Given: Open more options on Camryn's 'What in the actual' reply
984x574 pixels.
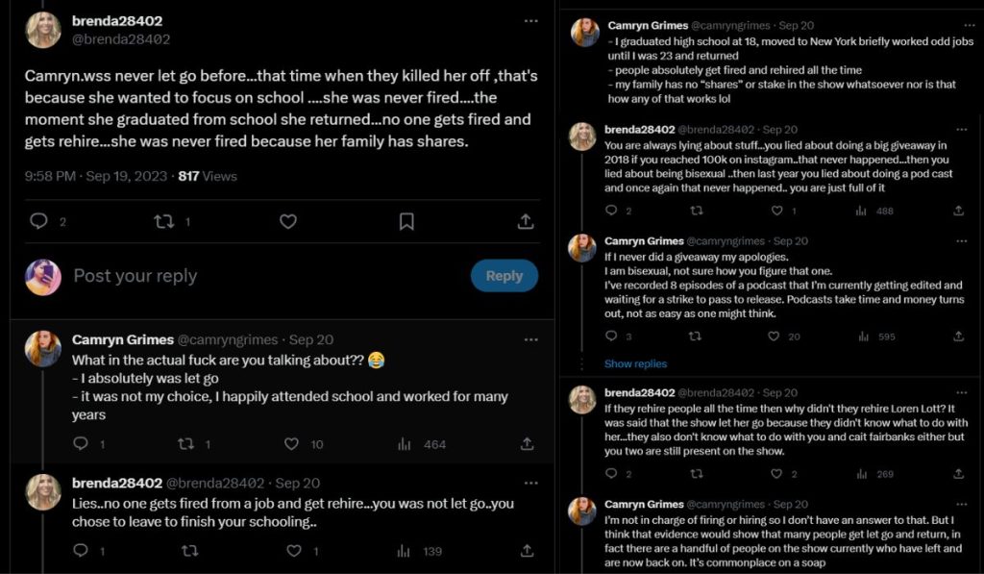Looking at the screenshot, I should tap(530, 339).
